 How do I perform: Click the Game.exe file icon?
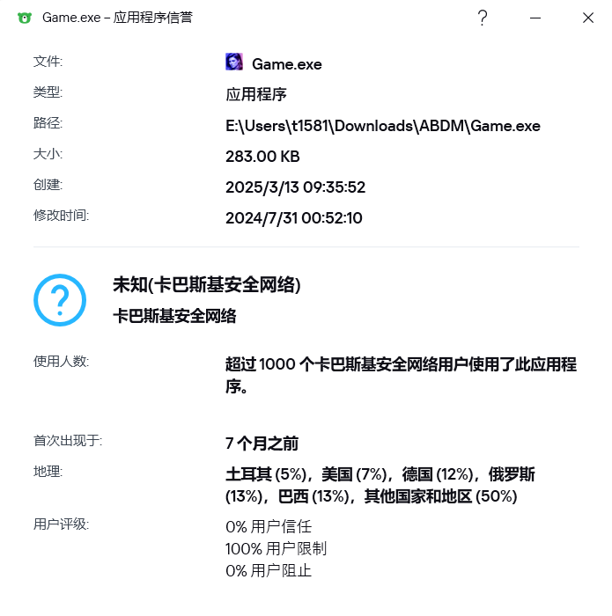click(x=234, y=62)
